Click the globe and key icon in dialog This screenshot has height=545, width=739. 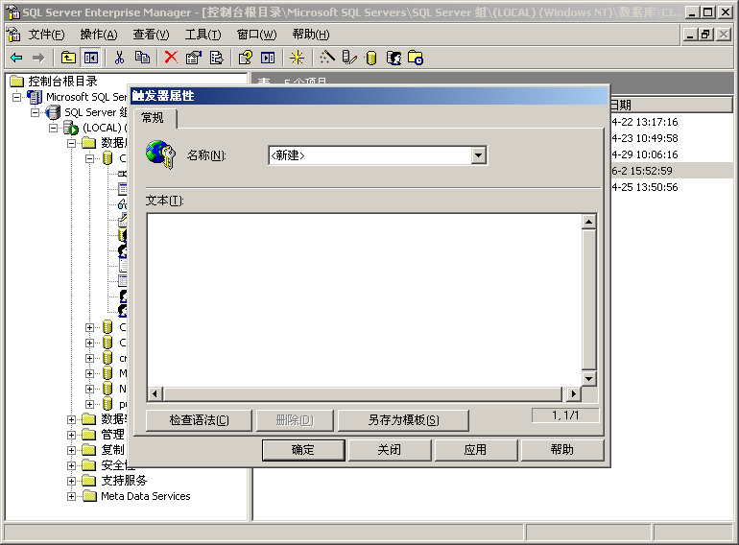click(160, 154)
